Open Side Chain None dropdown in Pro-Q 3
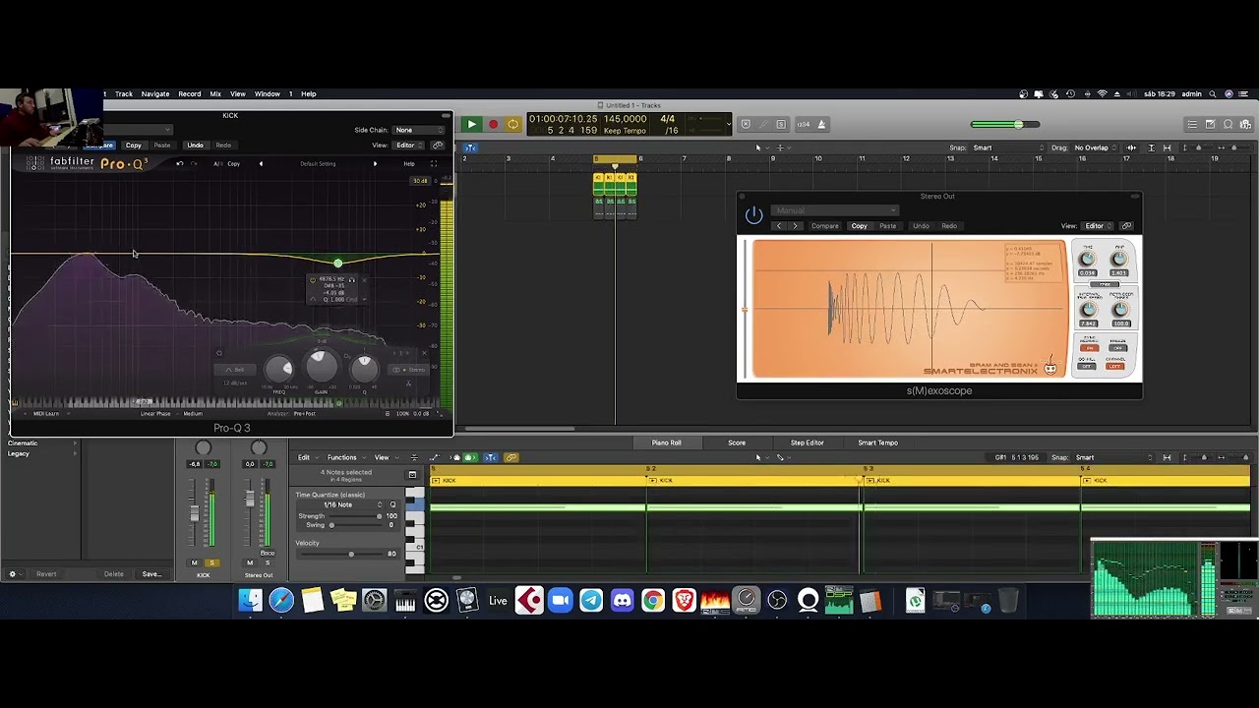Image resolution: width=1259 pixels, height=708 pixels. (418, 130)
